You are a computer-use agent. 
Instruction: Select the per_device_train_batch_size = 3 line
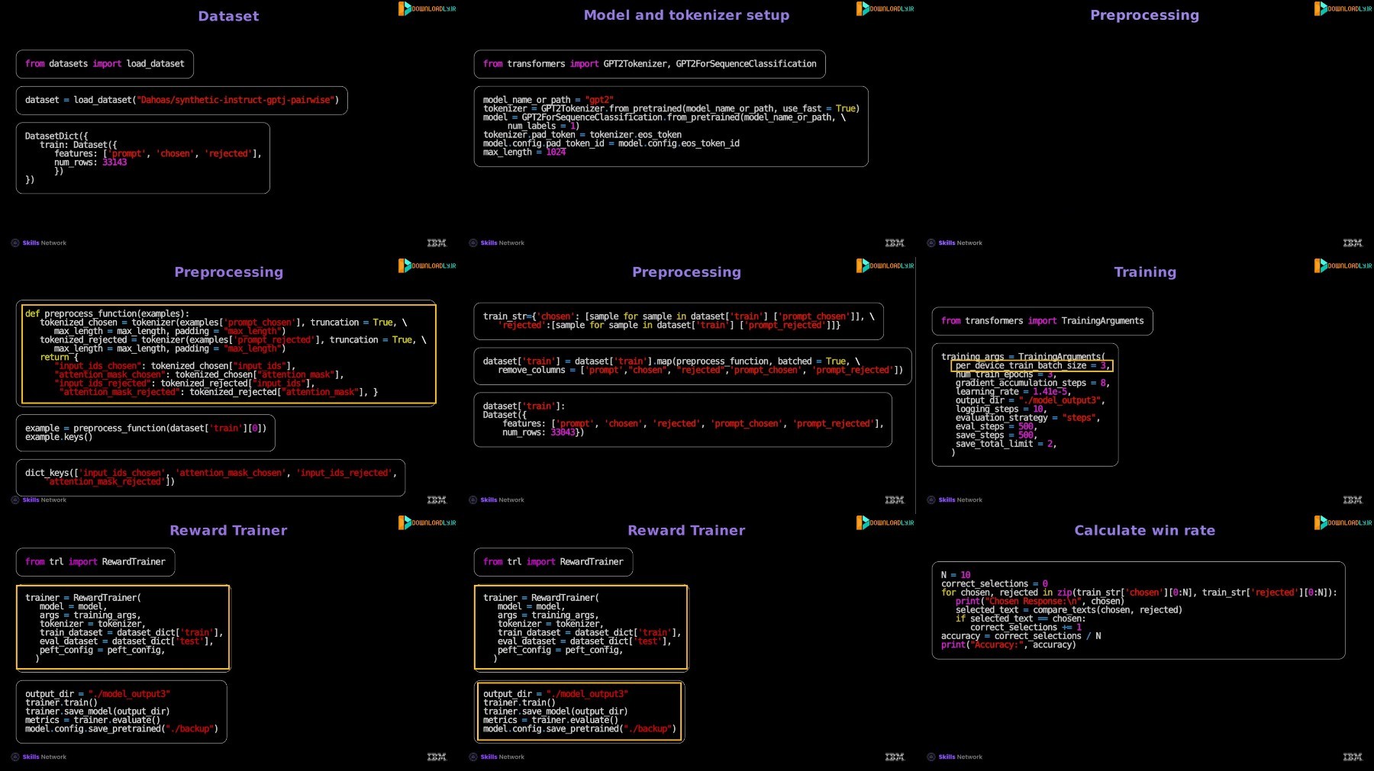tap(1033, 366)
